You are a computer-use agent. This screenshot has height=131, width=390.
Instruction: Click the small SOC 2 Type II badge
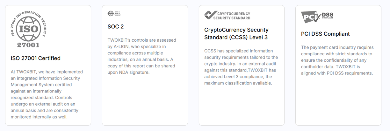114,13
